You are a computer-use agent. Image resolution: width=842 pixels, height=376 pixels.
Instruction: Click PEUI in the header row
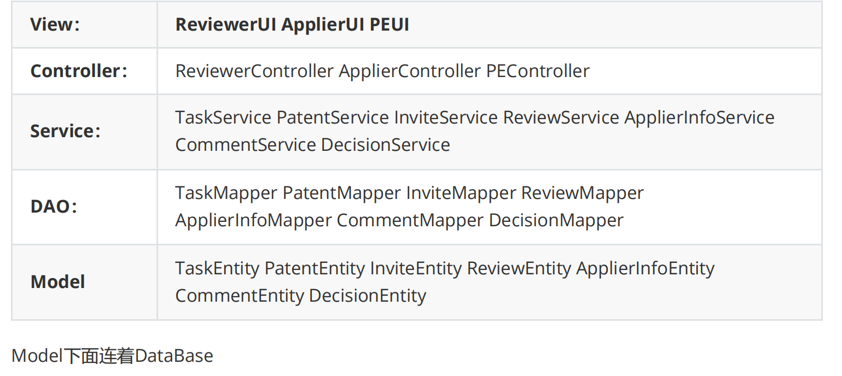(390, 25)
